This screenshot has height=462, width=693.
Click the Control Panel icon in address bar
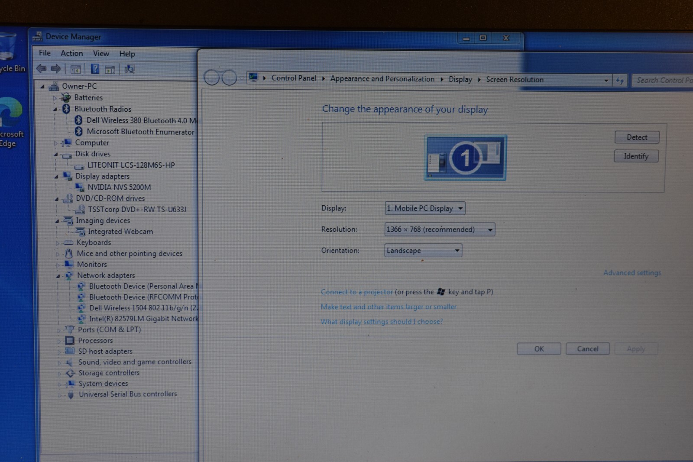(x=253, y=78)
